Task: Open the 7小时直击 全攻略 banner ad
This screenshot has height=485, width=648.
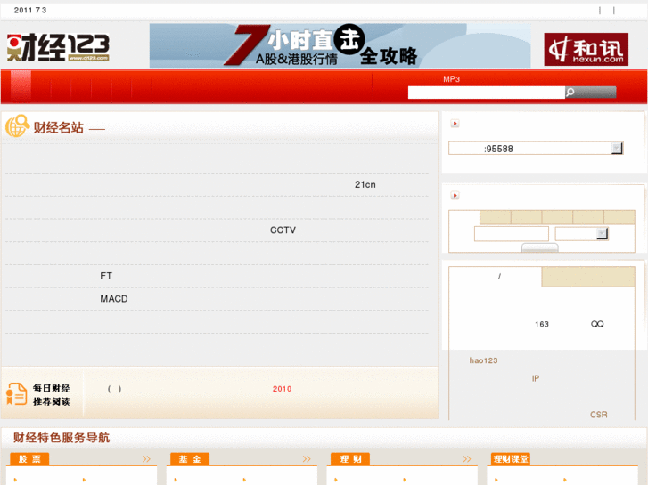Action: 340,45
